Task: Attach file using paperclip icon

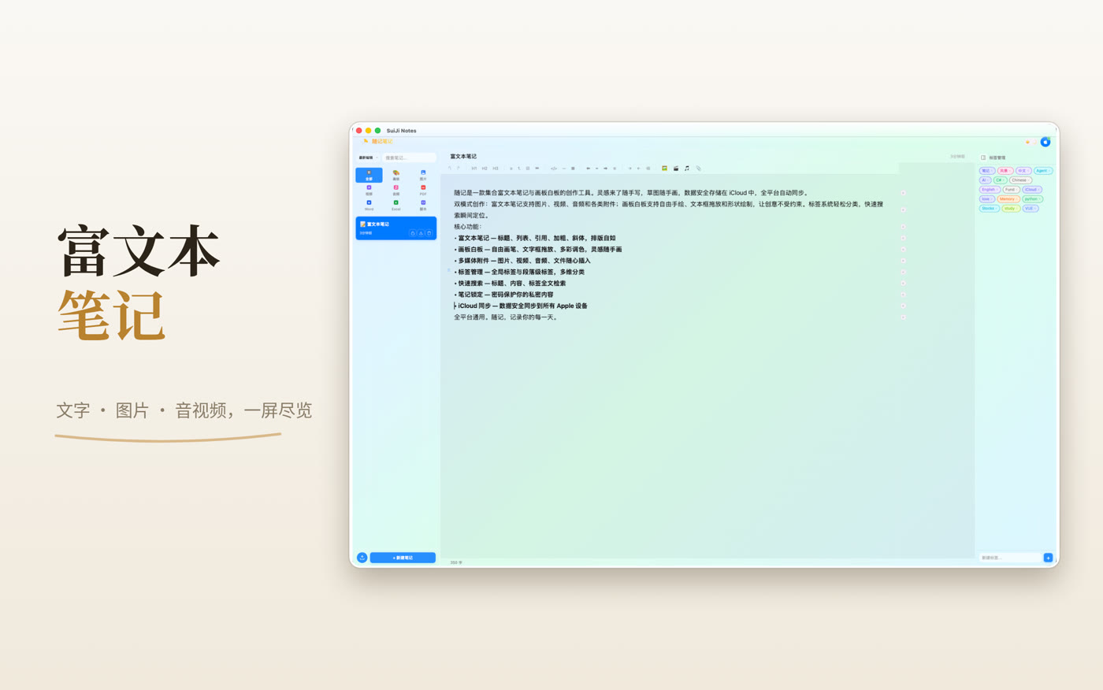Action: point(698,169)
